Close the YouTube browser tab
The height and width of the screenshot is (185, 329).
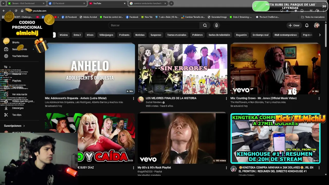(125, 3)
